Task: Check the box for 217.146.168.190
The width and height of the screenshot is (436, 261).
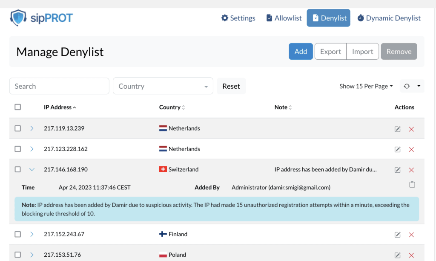Action: point(18,169)
